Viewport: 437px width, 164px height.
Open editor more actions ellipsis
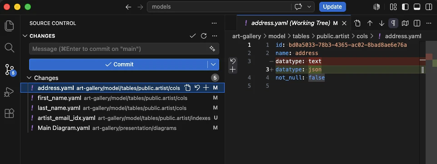429,23
